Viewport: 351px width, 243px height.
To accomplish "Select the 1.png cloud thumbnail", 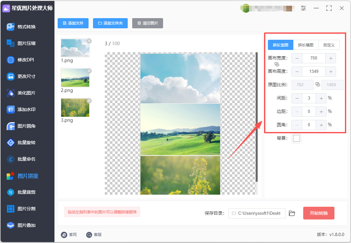I will point(75,48).
